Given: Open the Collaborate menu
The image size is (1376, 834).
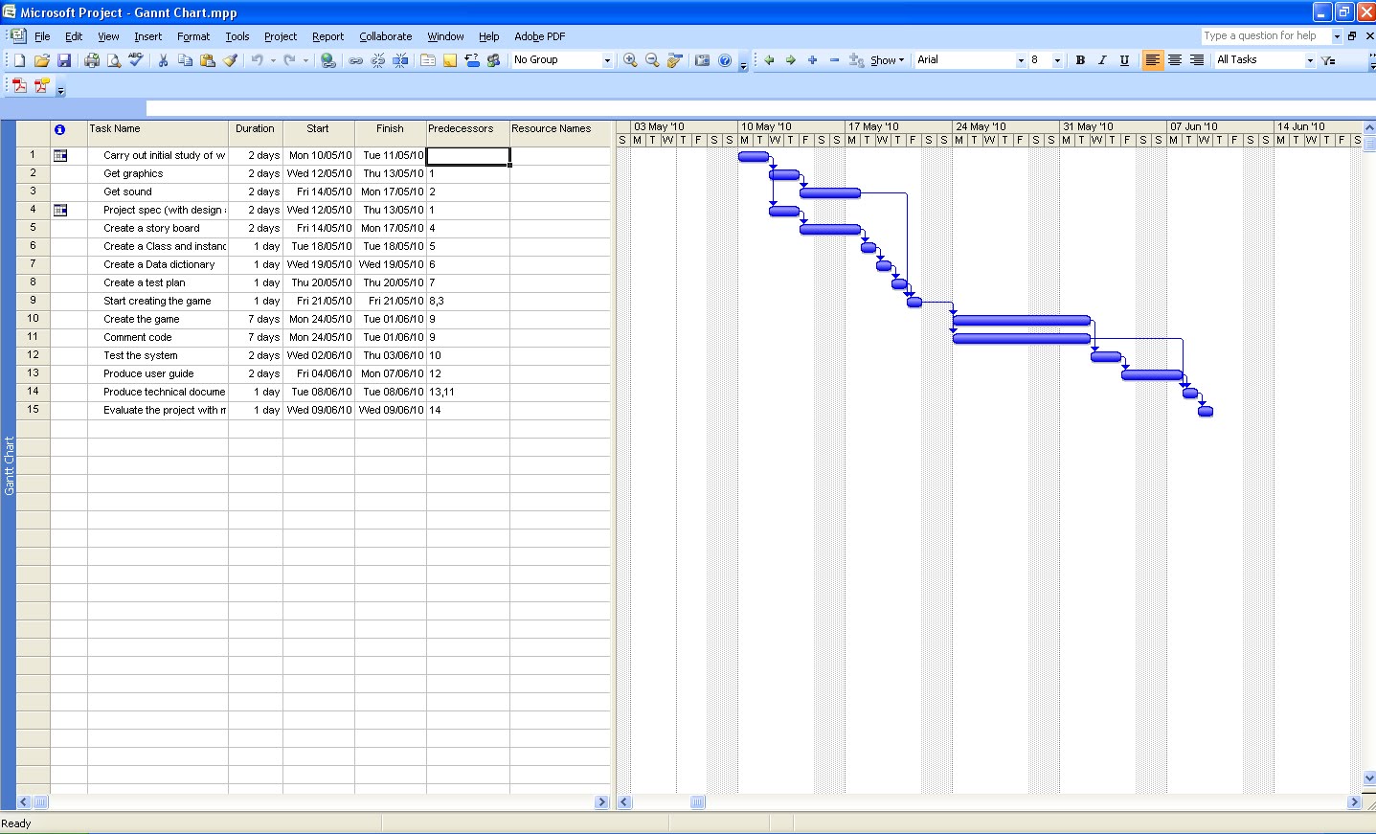Looking at the screenshot, I should tap(385, 36).
